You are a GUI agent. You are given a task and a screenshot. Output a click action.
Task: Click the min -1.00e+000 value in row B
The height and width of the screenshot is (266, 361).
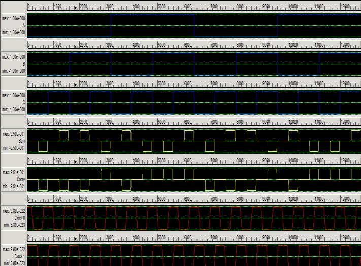click(x=14, y=71)
